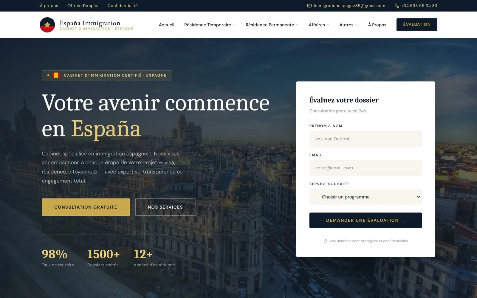Click the '98%' success rate figure
The width and height of the screenshot is (477, 298).
point(55,254)
